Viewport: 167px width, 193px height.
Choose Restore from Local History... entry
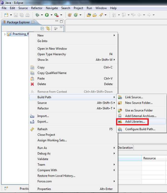pyautogui.click(x=73, y=176)
